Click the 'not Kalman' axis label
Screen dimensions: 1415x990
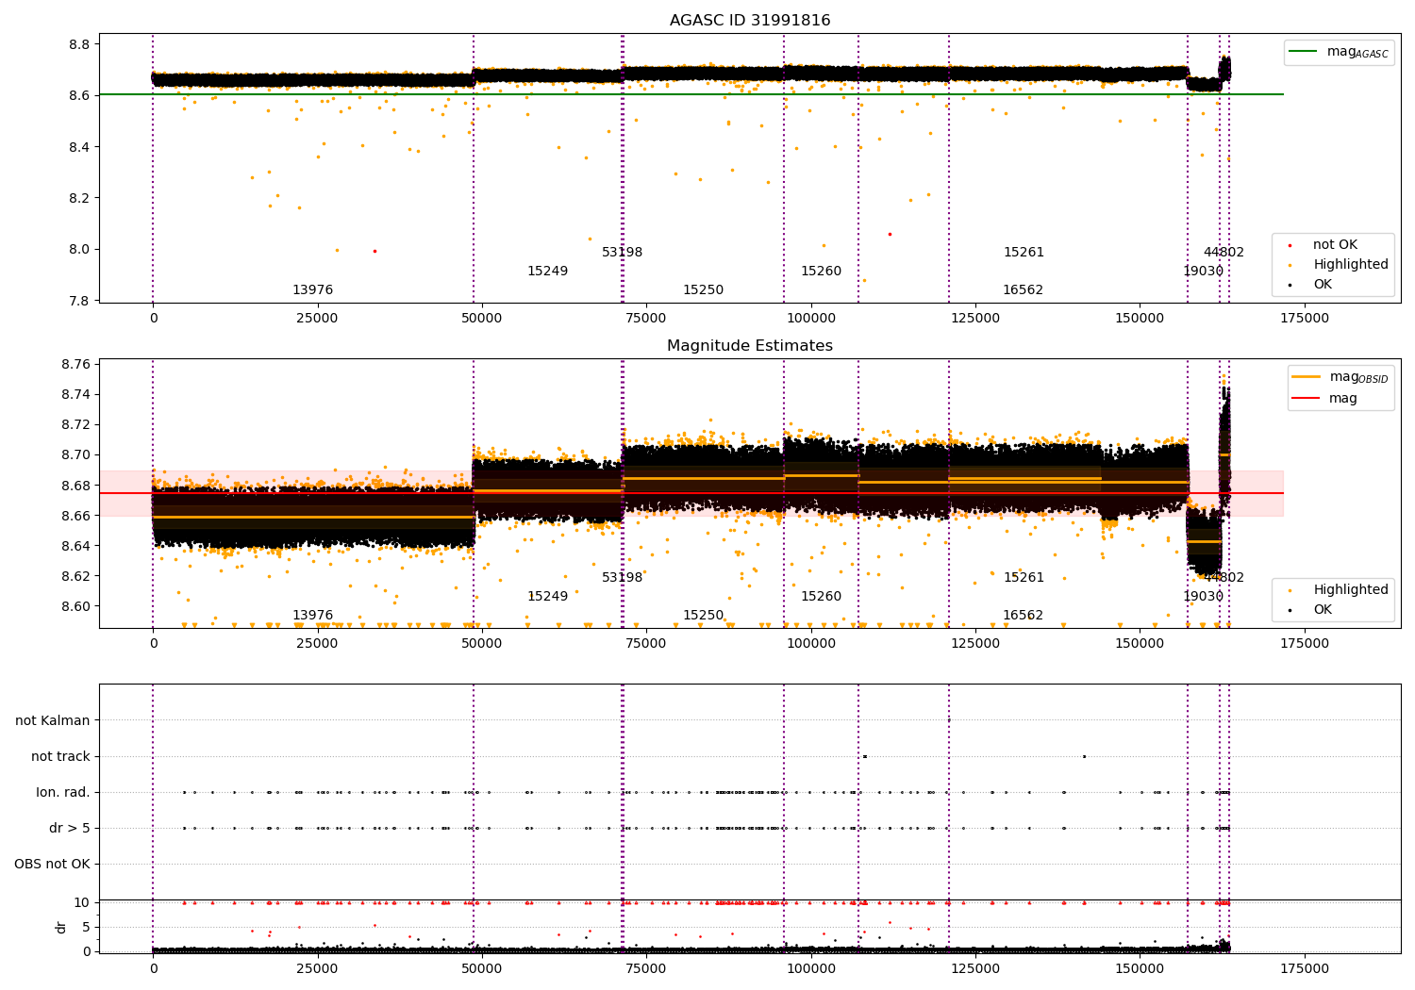[x=53, y=720]
